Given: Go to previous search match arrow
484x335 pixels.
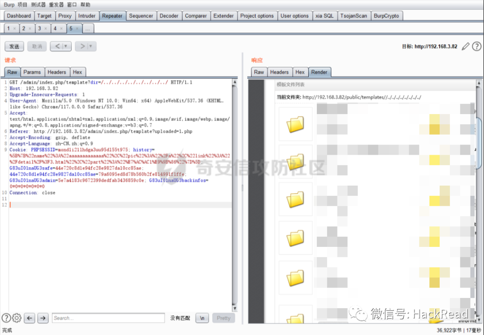Looking at the screenshot, I should (x=30, y=318).
